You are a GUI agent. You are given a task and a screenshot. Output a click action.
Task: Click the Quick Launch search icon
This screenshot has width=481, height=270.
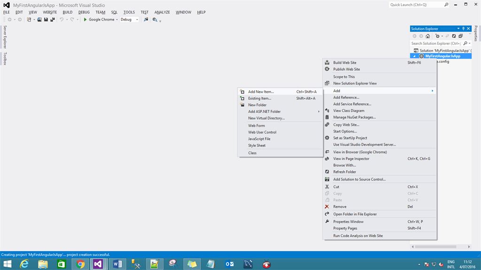446,5
